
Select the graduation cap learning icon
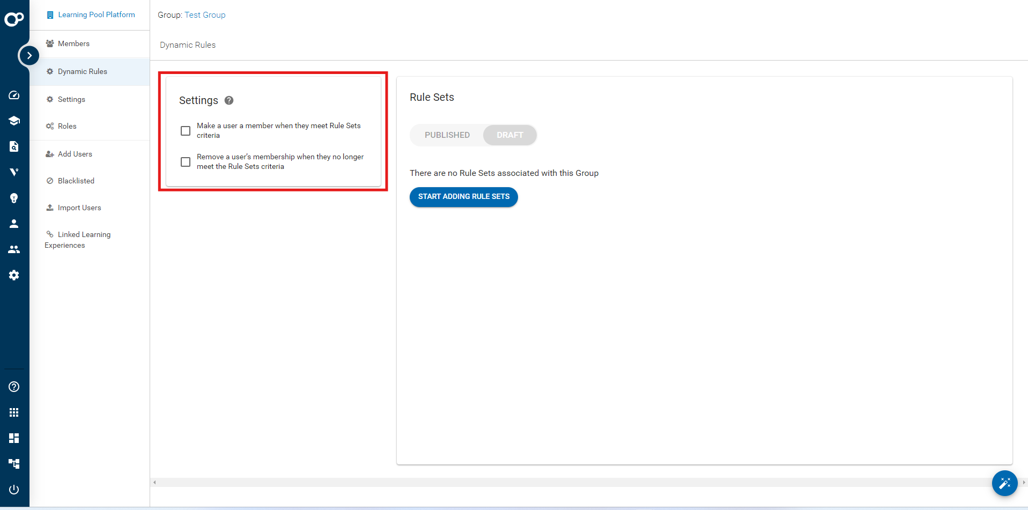[x=14, y=121]
